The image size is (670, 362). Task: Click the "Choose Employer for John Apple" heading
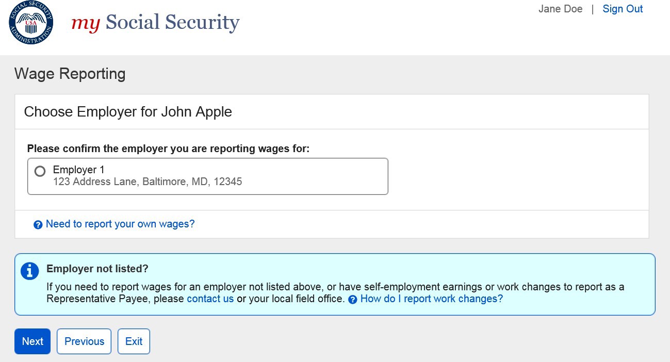(128, 112)
